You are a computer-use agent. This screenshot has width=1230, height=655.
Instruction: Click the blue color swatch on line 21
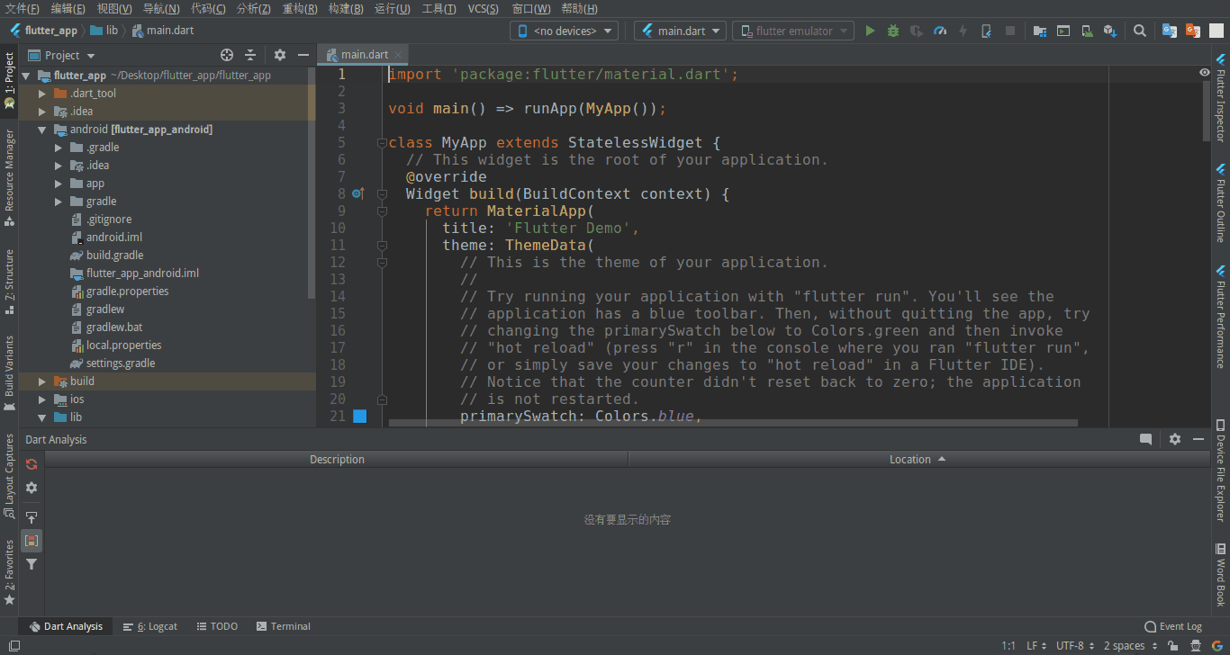click(x=360, y=416)
